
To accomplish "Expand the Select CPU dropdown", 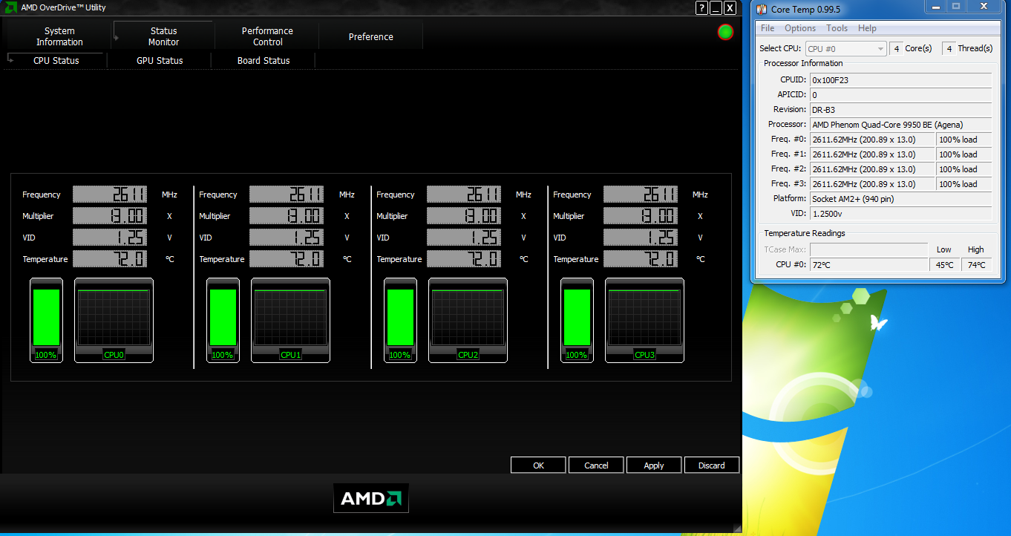I will (846, 48).
